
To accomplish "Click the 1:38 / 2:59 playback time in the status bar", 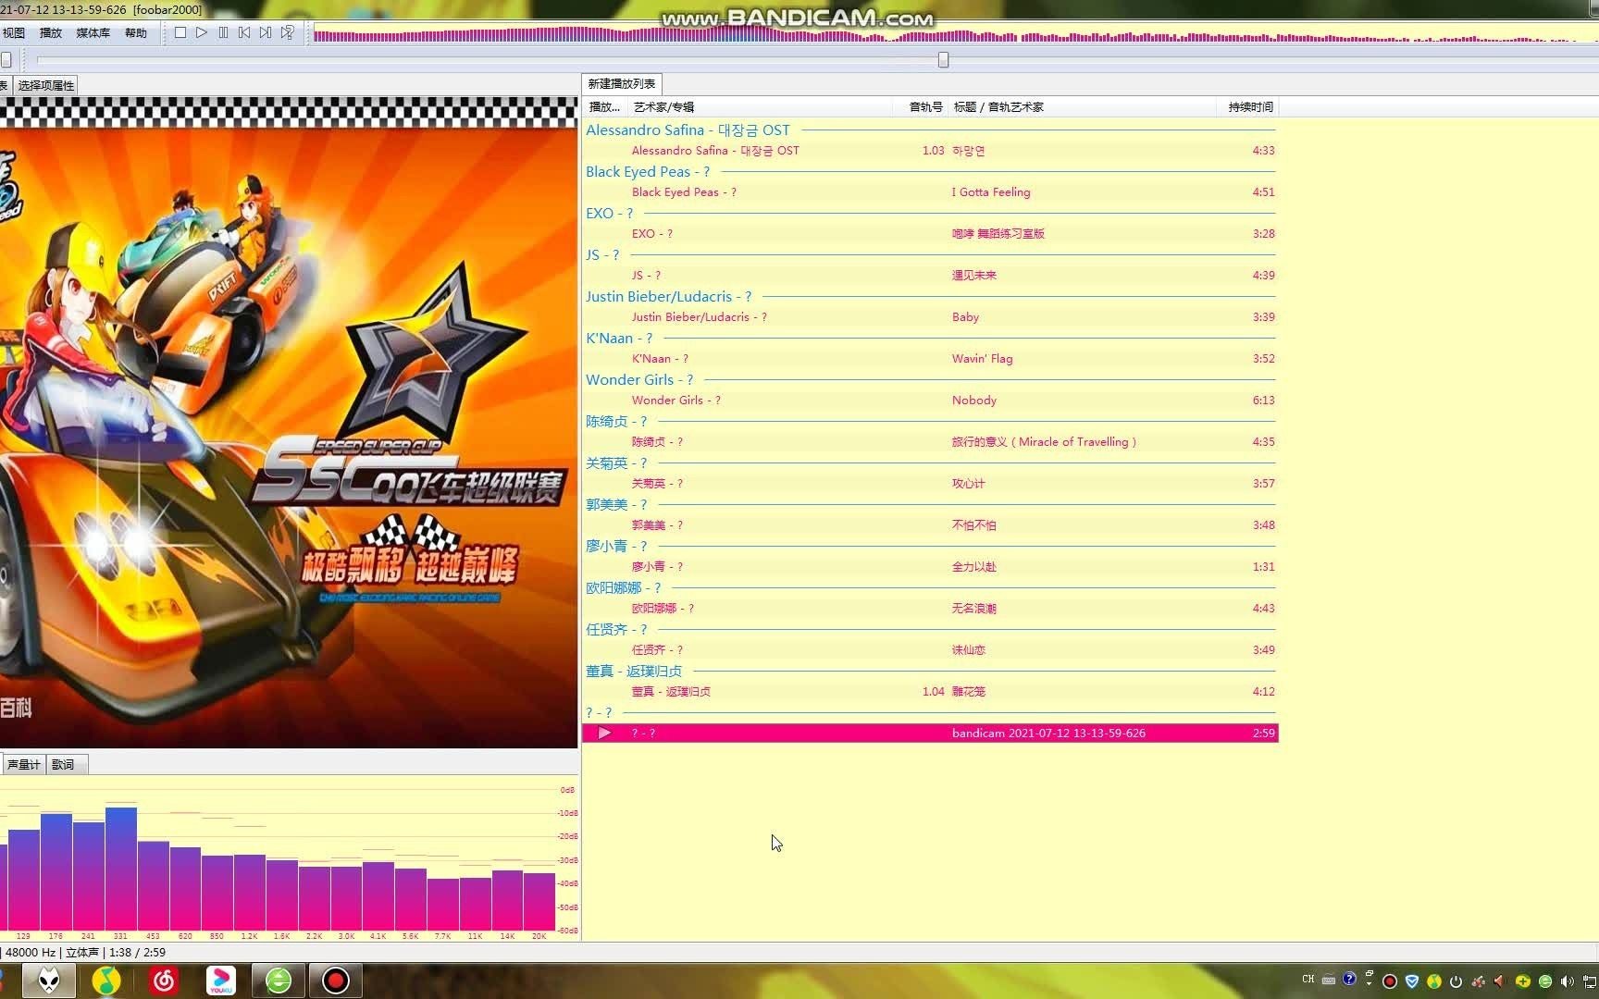I will pos(137,952).
